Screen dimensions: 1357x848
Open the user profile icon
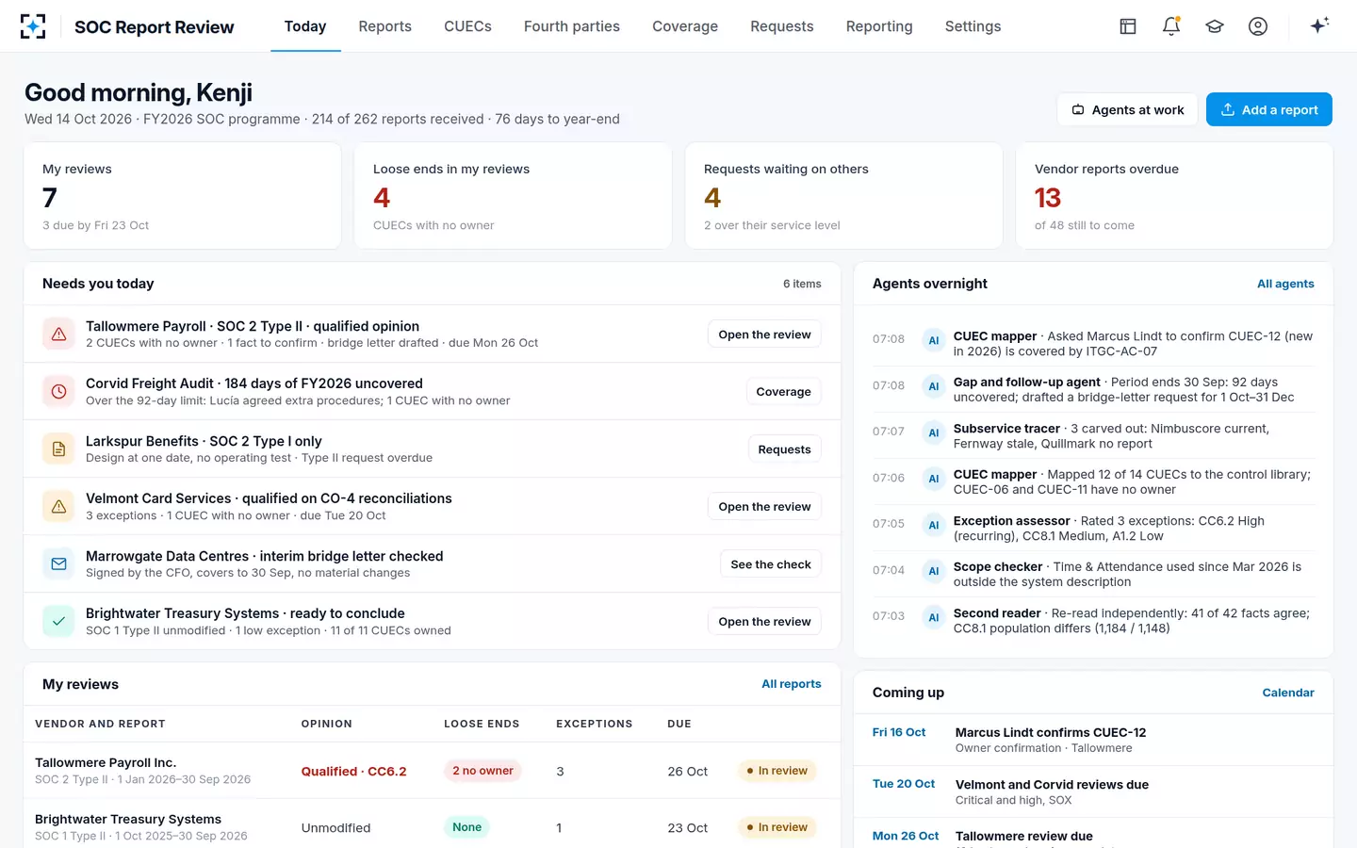pos(1258,26)
